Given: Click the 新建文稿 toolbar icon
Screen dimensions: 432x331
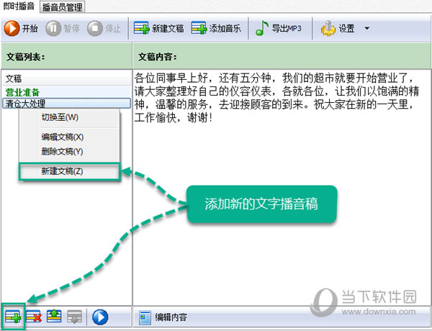Looking at the screenshot, I should point(141,28).
